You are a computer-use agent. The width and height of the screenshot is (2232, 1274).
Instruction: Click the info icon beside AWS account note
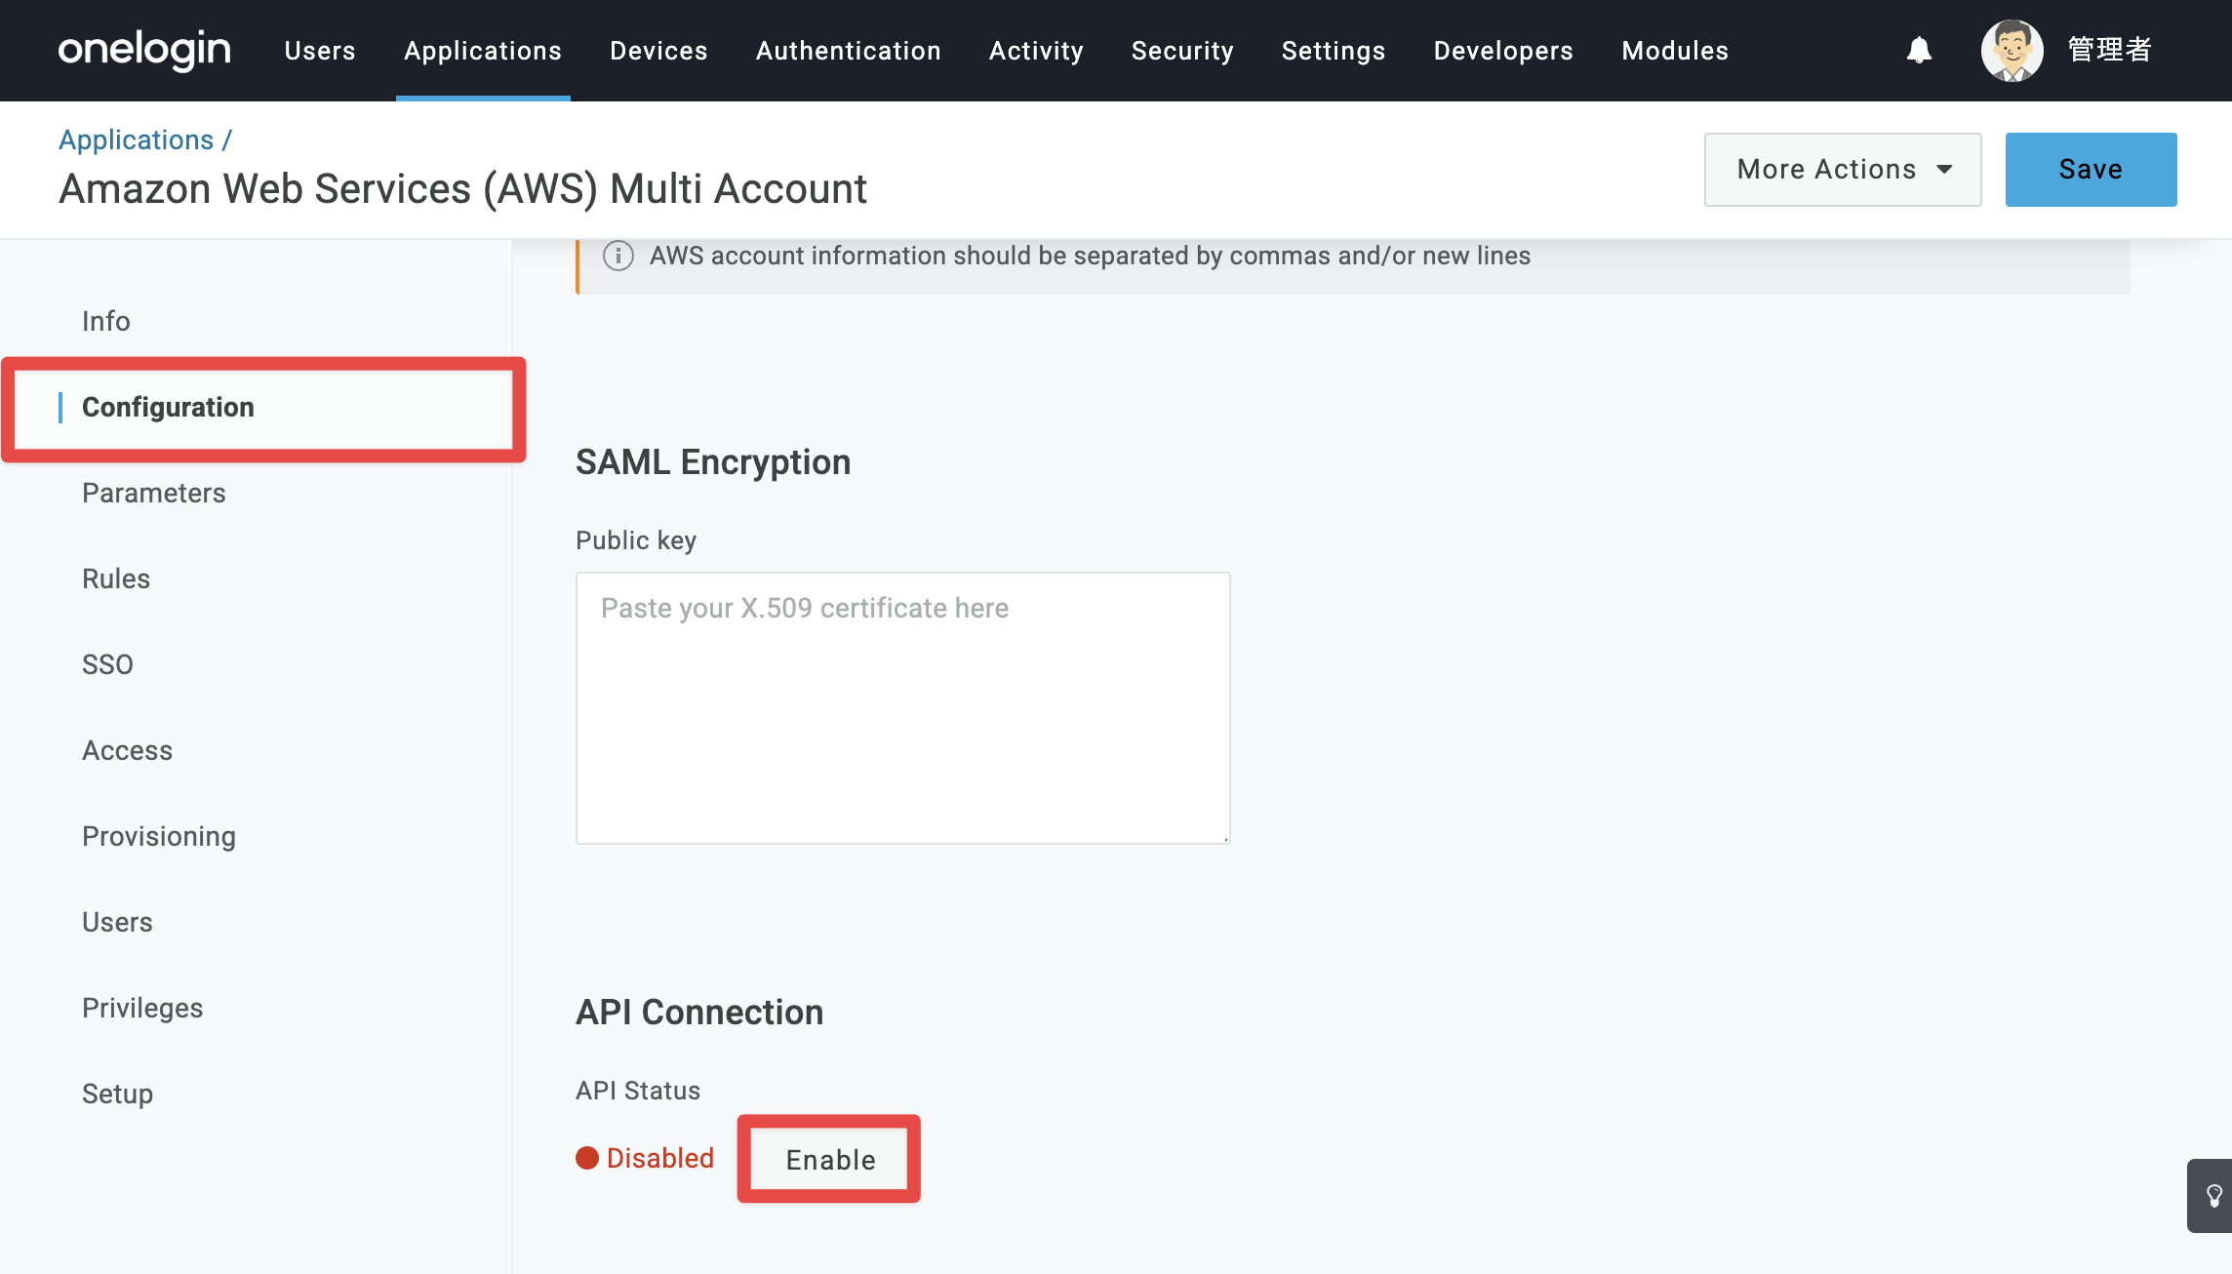tap(618, 256)
